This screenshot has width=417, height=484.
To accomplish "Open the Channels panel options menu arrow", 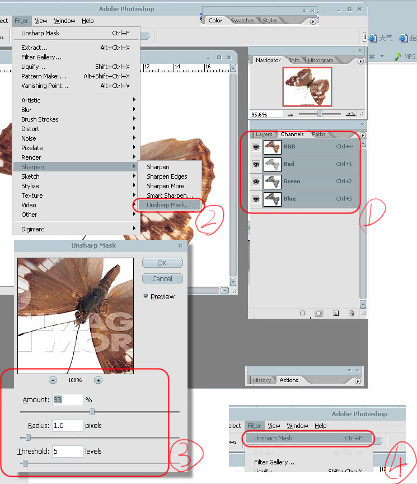I will click(x=363, y=135).
